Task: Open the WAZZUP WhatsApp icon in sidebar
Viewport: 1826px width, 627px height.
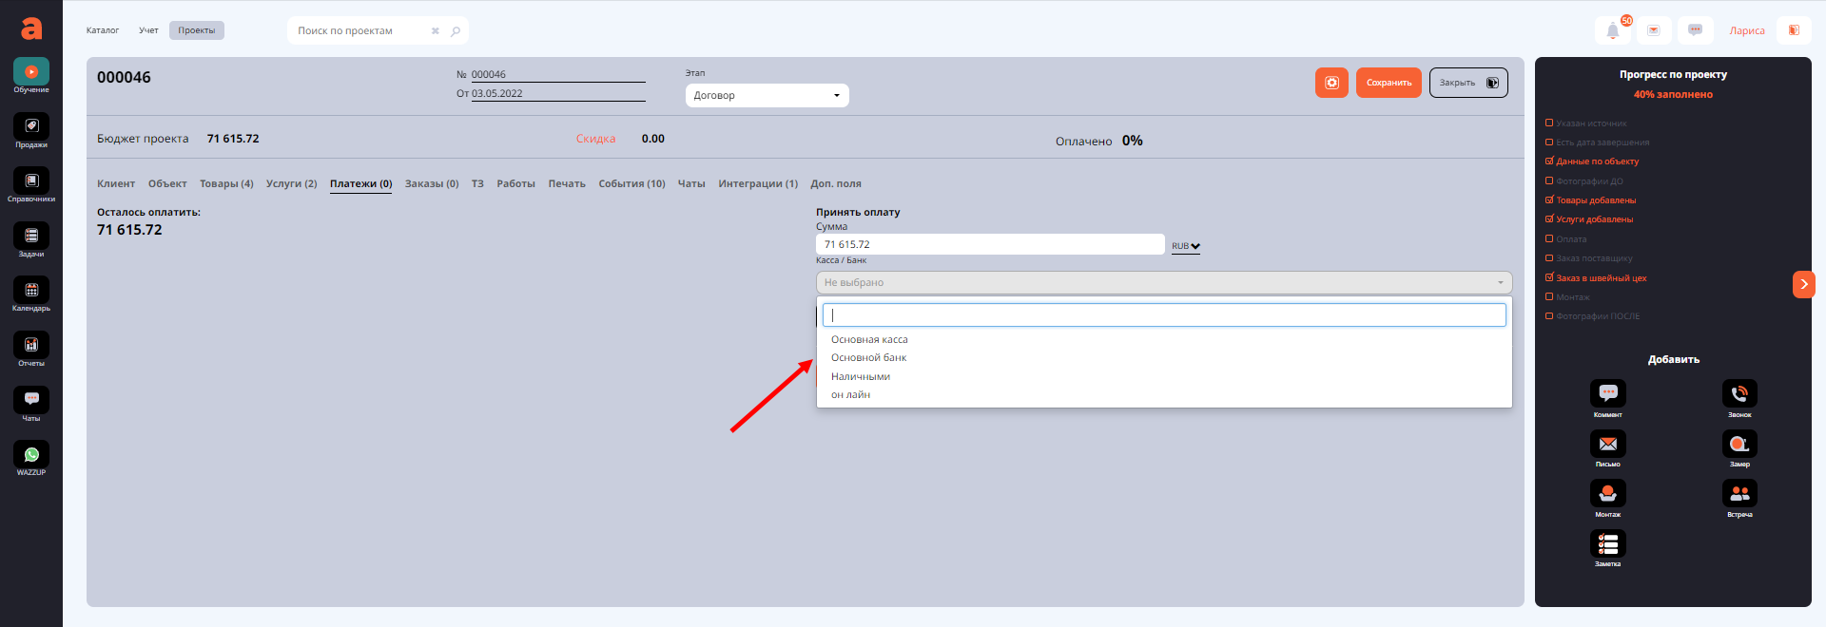Action: tap(31, 455)
